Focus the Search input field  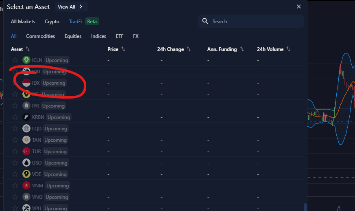click(x=251, y=21)
